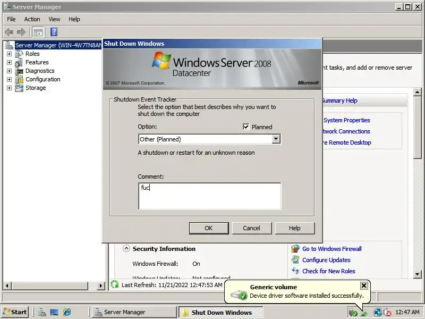Click the vertical scrollbar up arrow
Image resolution: width=425 pixels, height=319 pixels.
point(418,92)
